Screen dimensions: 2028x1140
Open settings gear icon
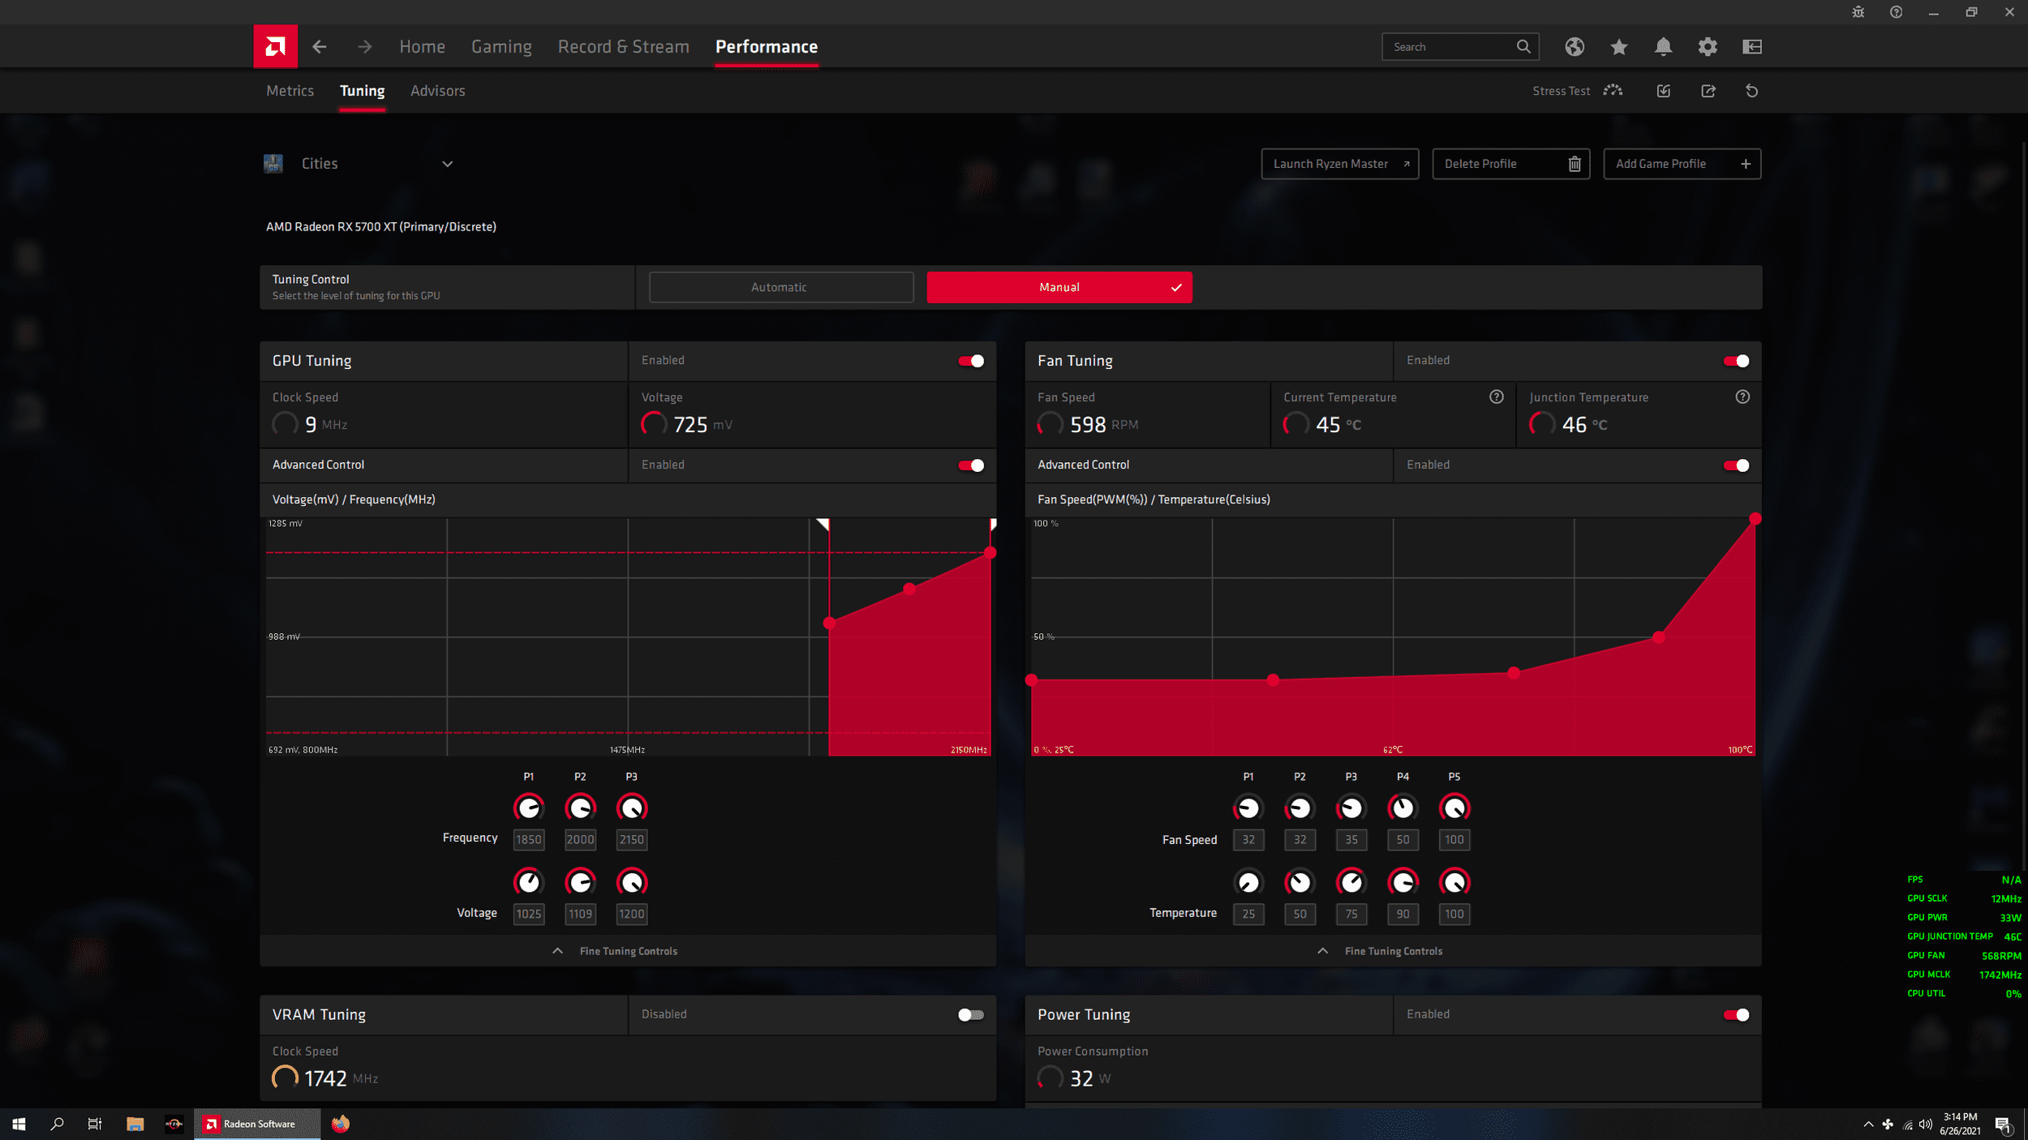pos(1708,47)
